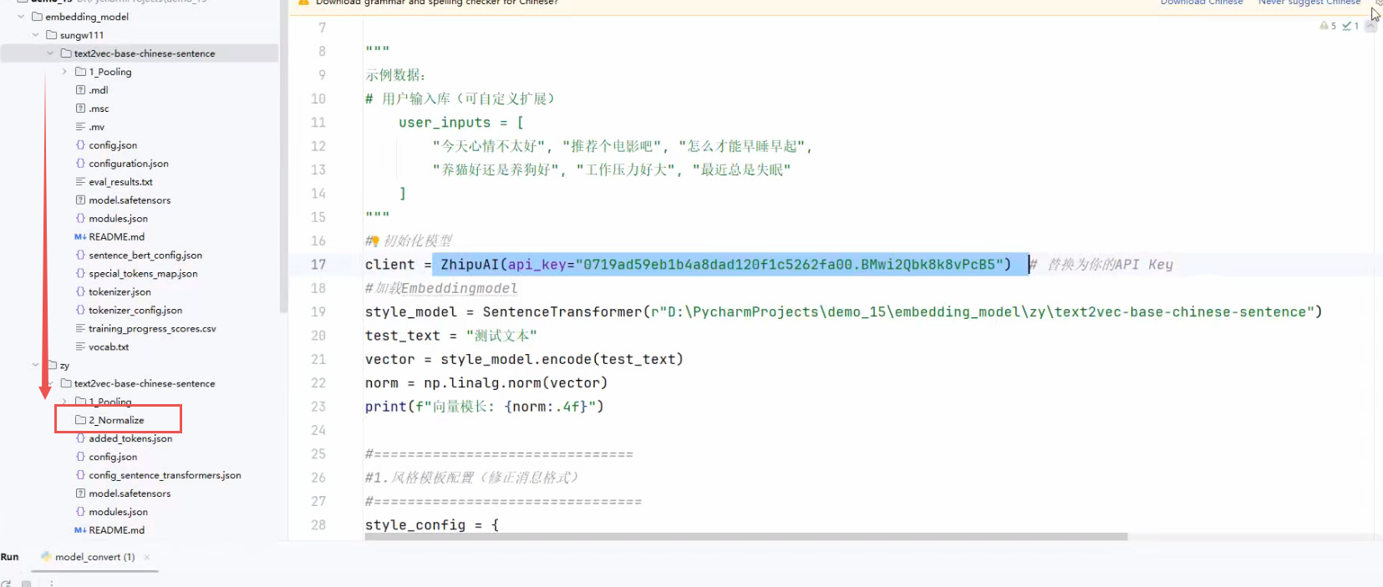
Task: Click the eval_results.txt text icon
Action: [x=80, y=182]
